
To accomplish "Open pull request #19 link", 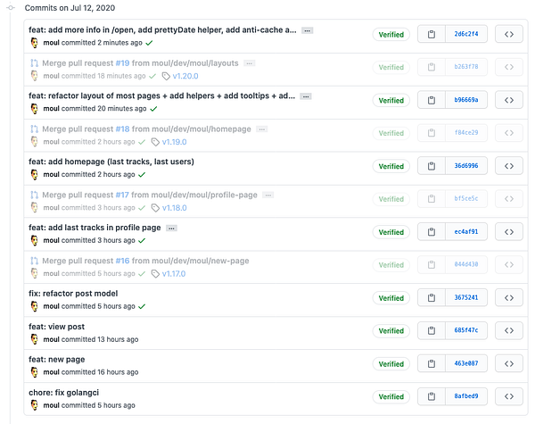I will [122, 63].
